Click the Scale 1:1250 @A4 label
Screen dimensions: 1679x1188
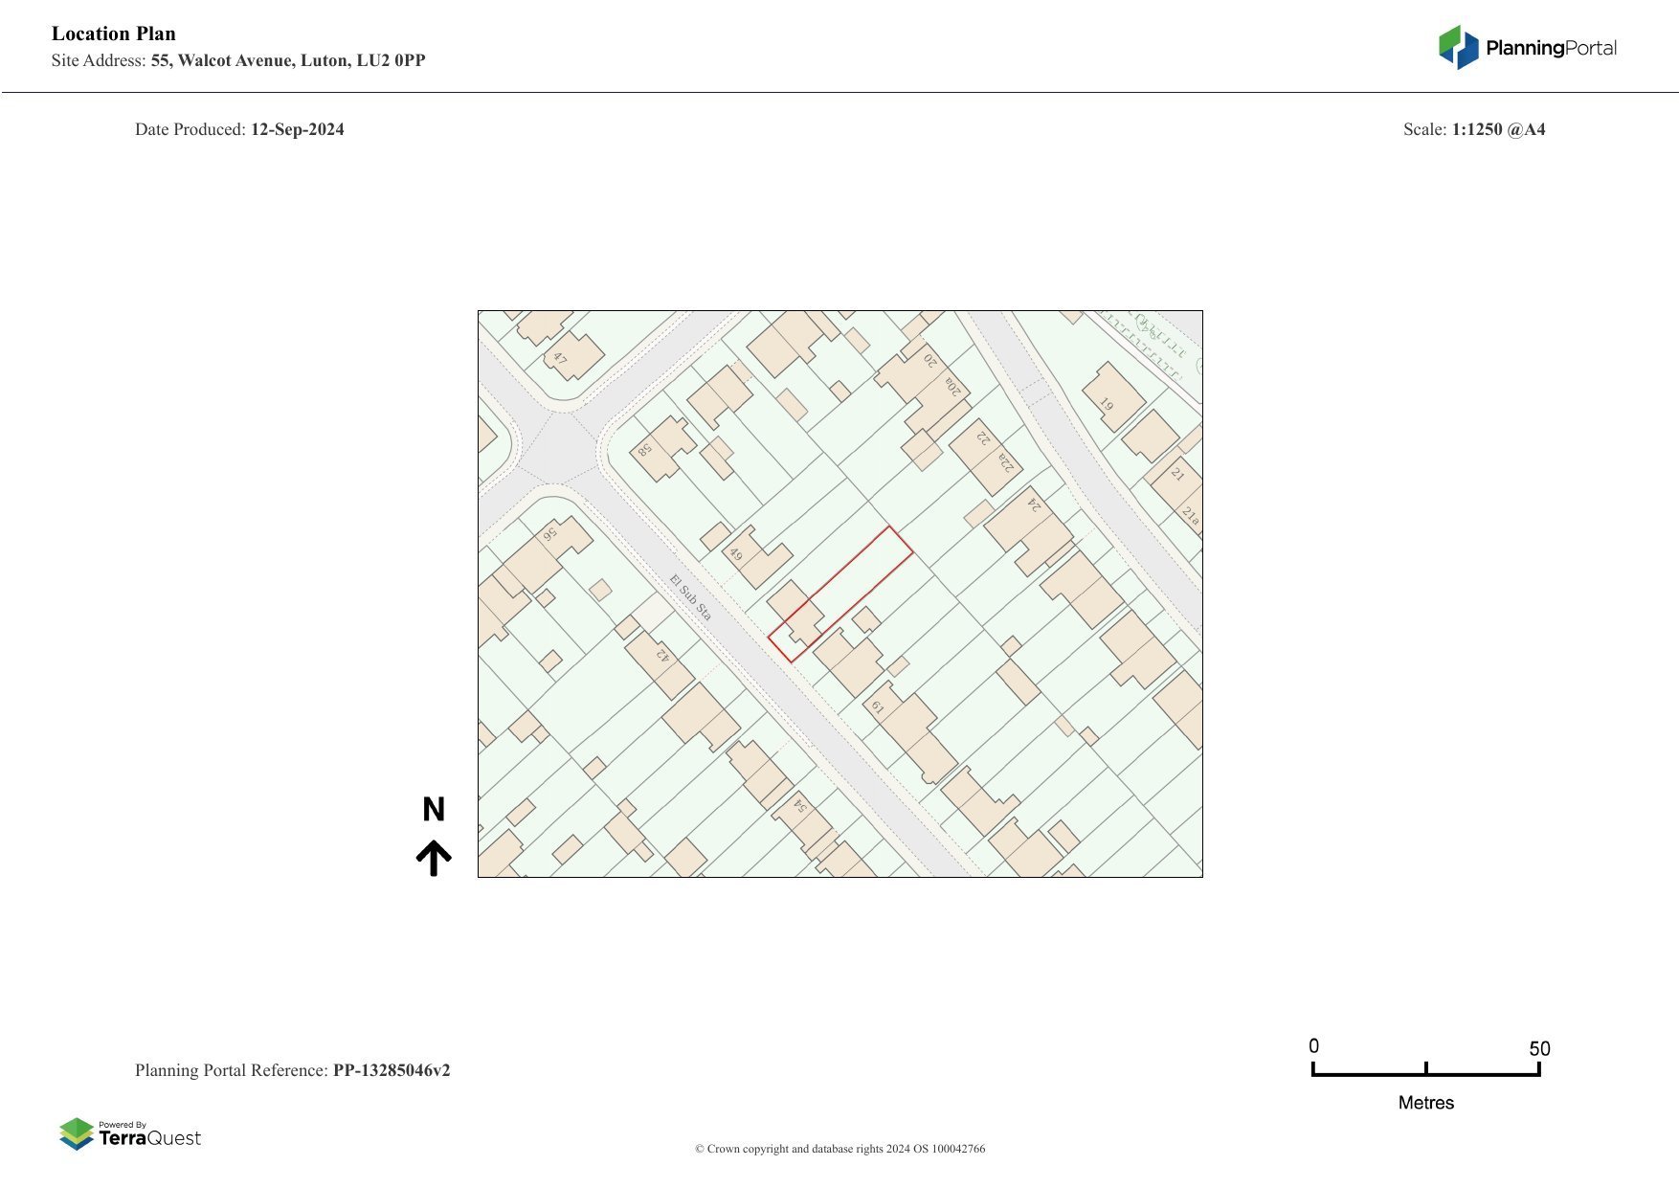[x=1474, y=129]
